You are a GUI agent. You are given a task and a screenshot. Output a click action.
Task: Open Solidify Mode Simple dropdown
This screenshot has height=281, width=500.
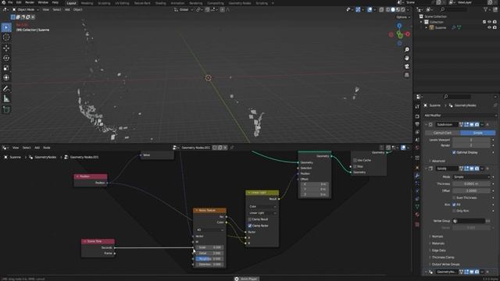471,177
